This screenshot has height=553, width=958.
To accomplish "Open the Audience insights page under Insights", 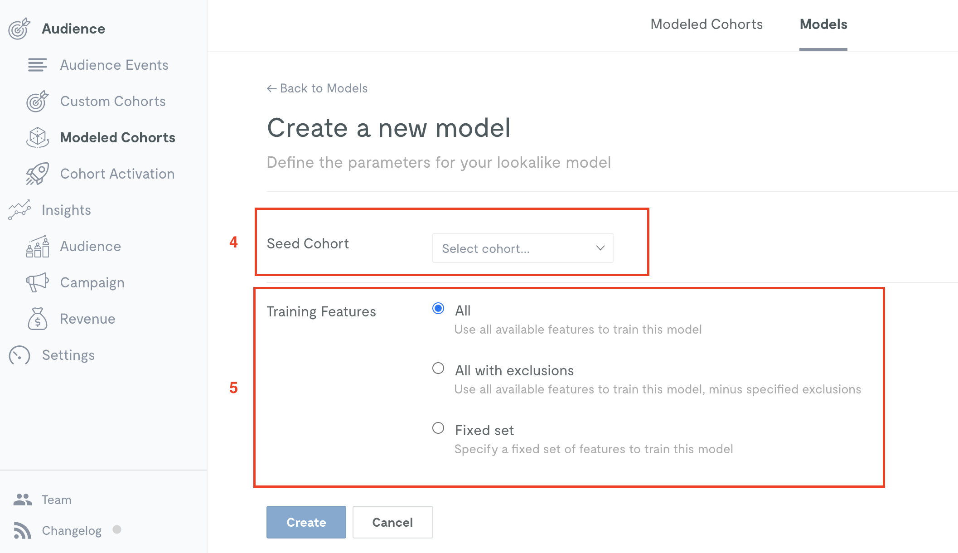I will (91, 246).
